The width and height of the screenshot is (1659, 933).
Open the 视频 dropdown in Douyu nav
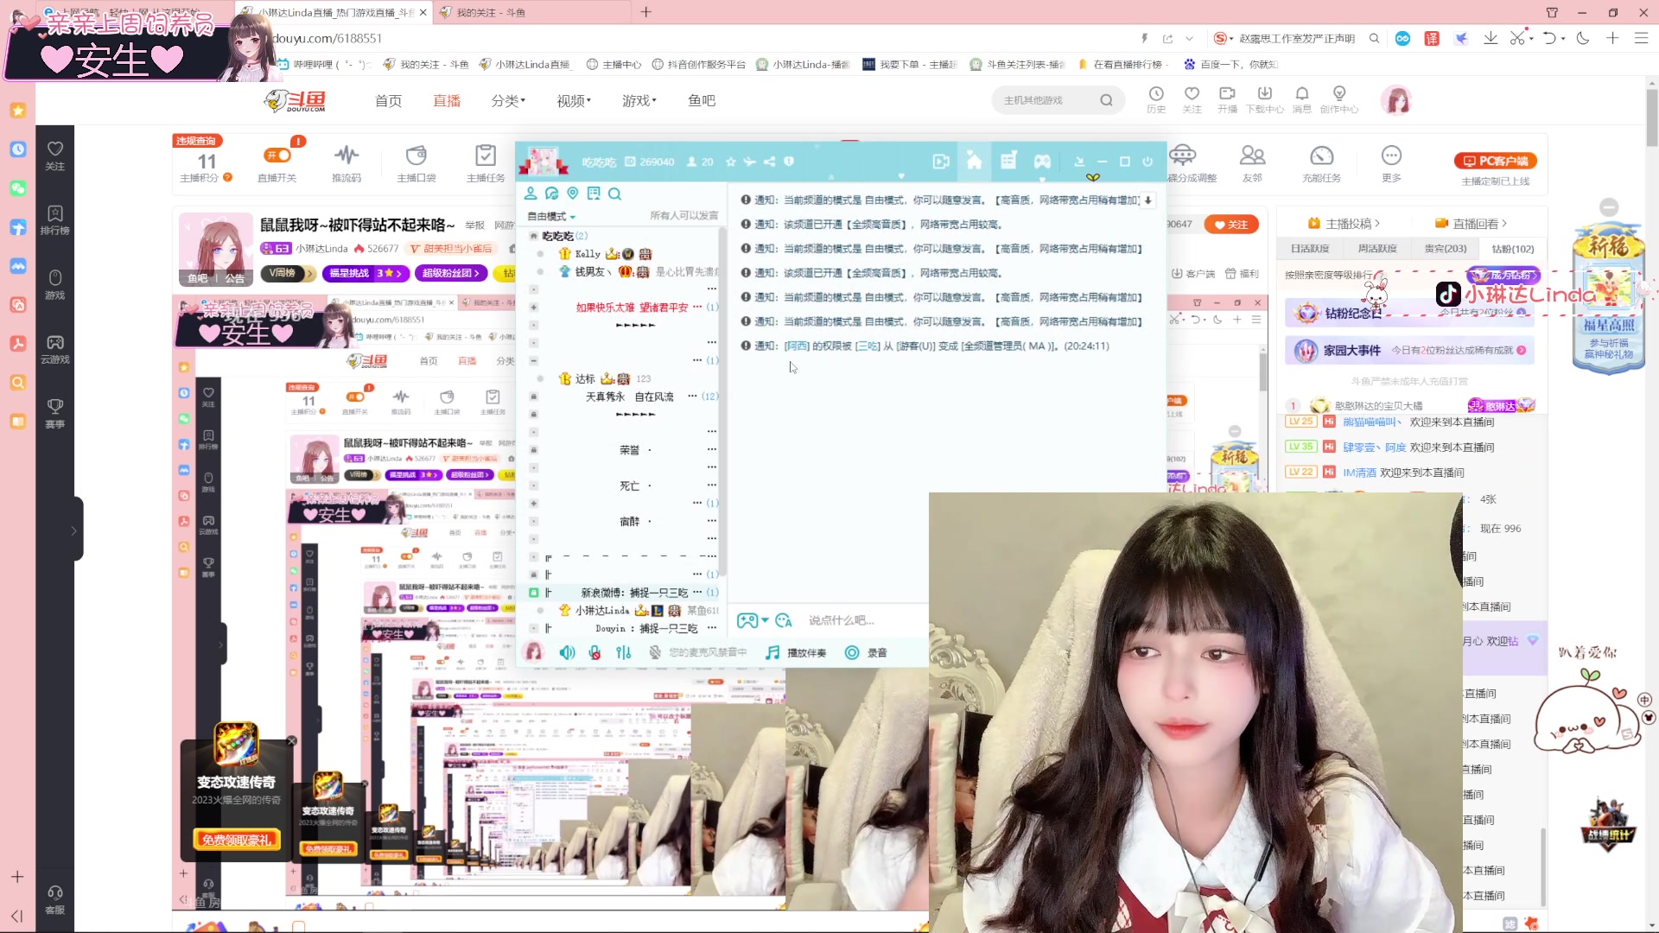[x=574, y=101]
